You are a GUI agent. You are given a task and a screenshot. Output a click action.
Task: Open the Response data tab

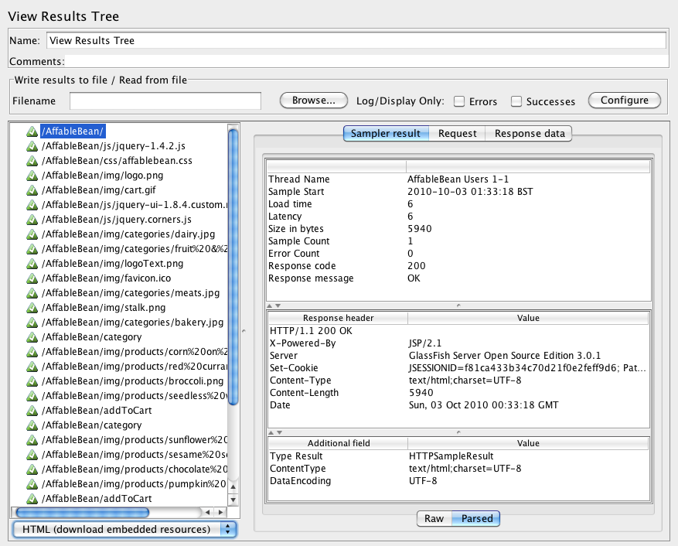pos(530,134)
